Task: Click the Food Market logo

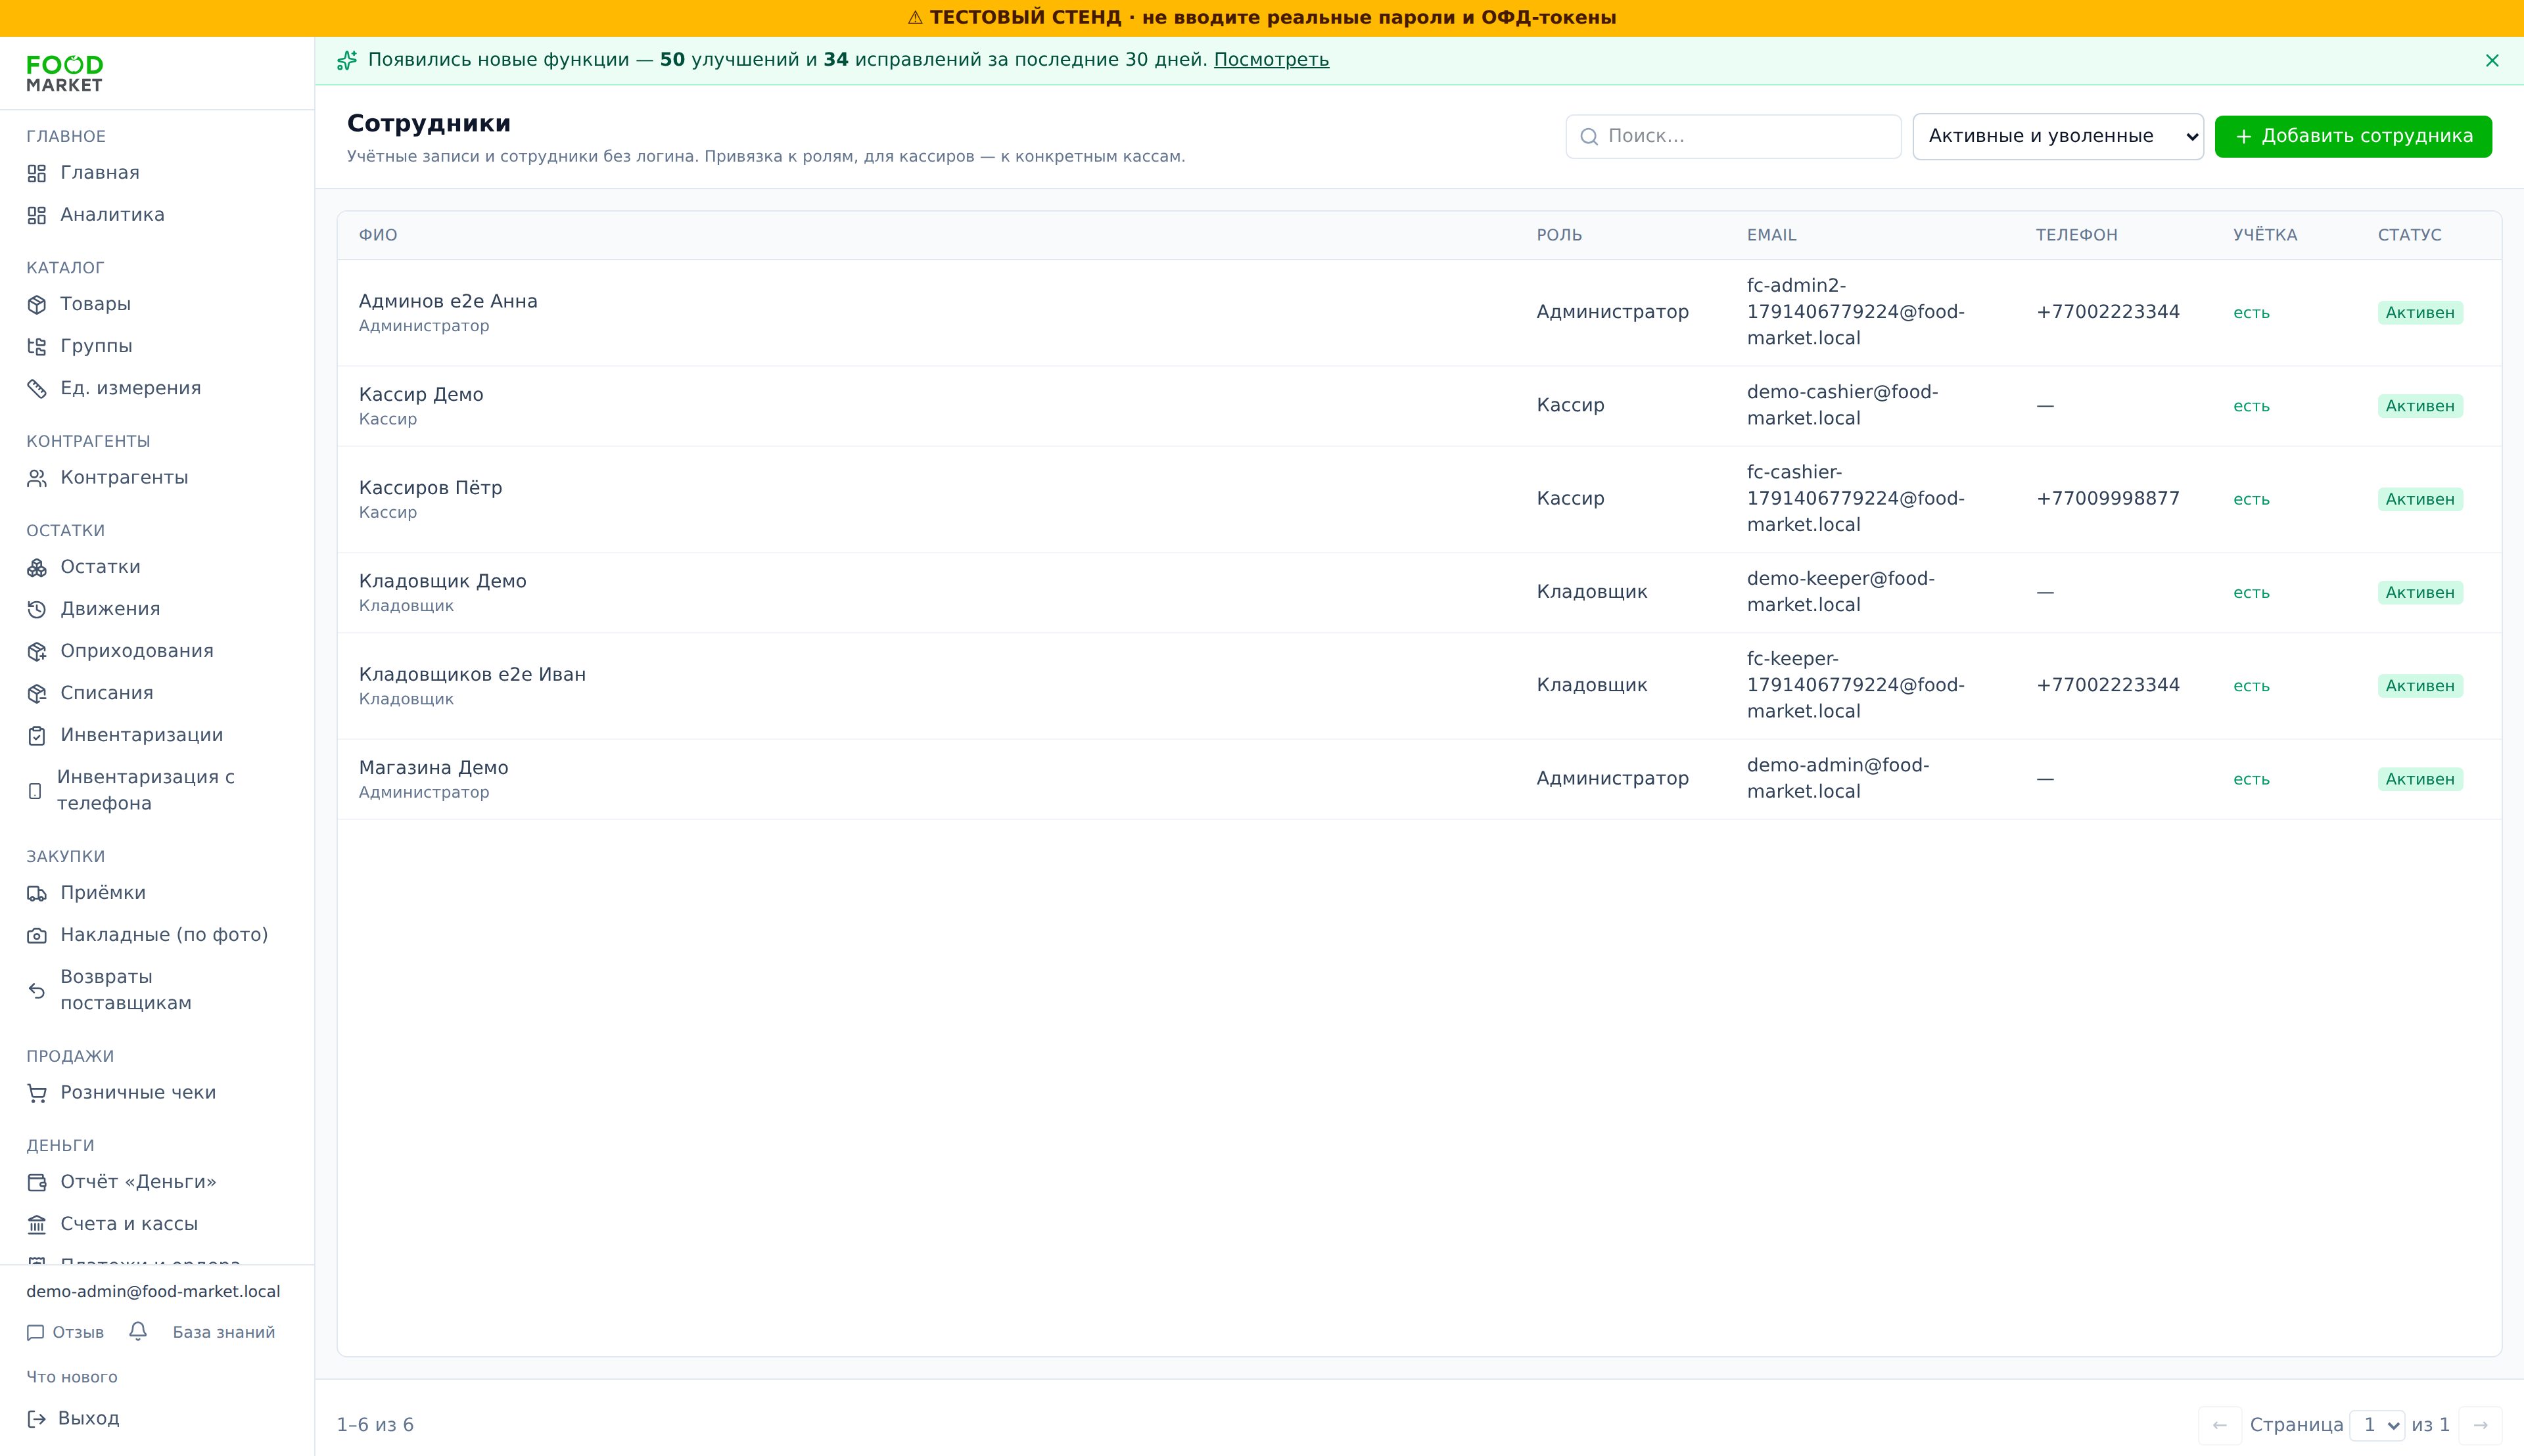Action: [x=65, y=73]
